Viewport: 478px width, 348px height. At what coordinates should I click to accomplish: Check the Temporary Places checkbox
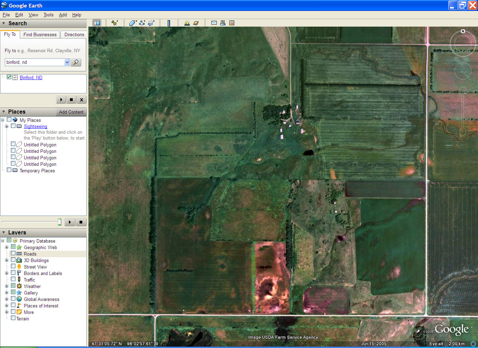(x=9, y=170)
